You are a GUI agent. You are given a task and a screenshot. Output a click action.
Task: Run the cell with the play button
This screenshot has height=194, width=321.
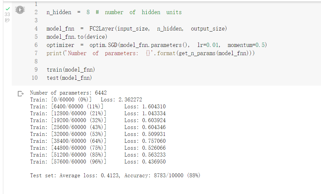click(x=20, y=10)
